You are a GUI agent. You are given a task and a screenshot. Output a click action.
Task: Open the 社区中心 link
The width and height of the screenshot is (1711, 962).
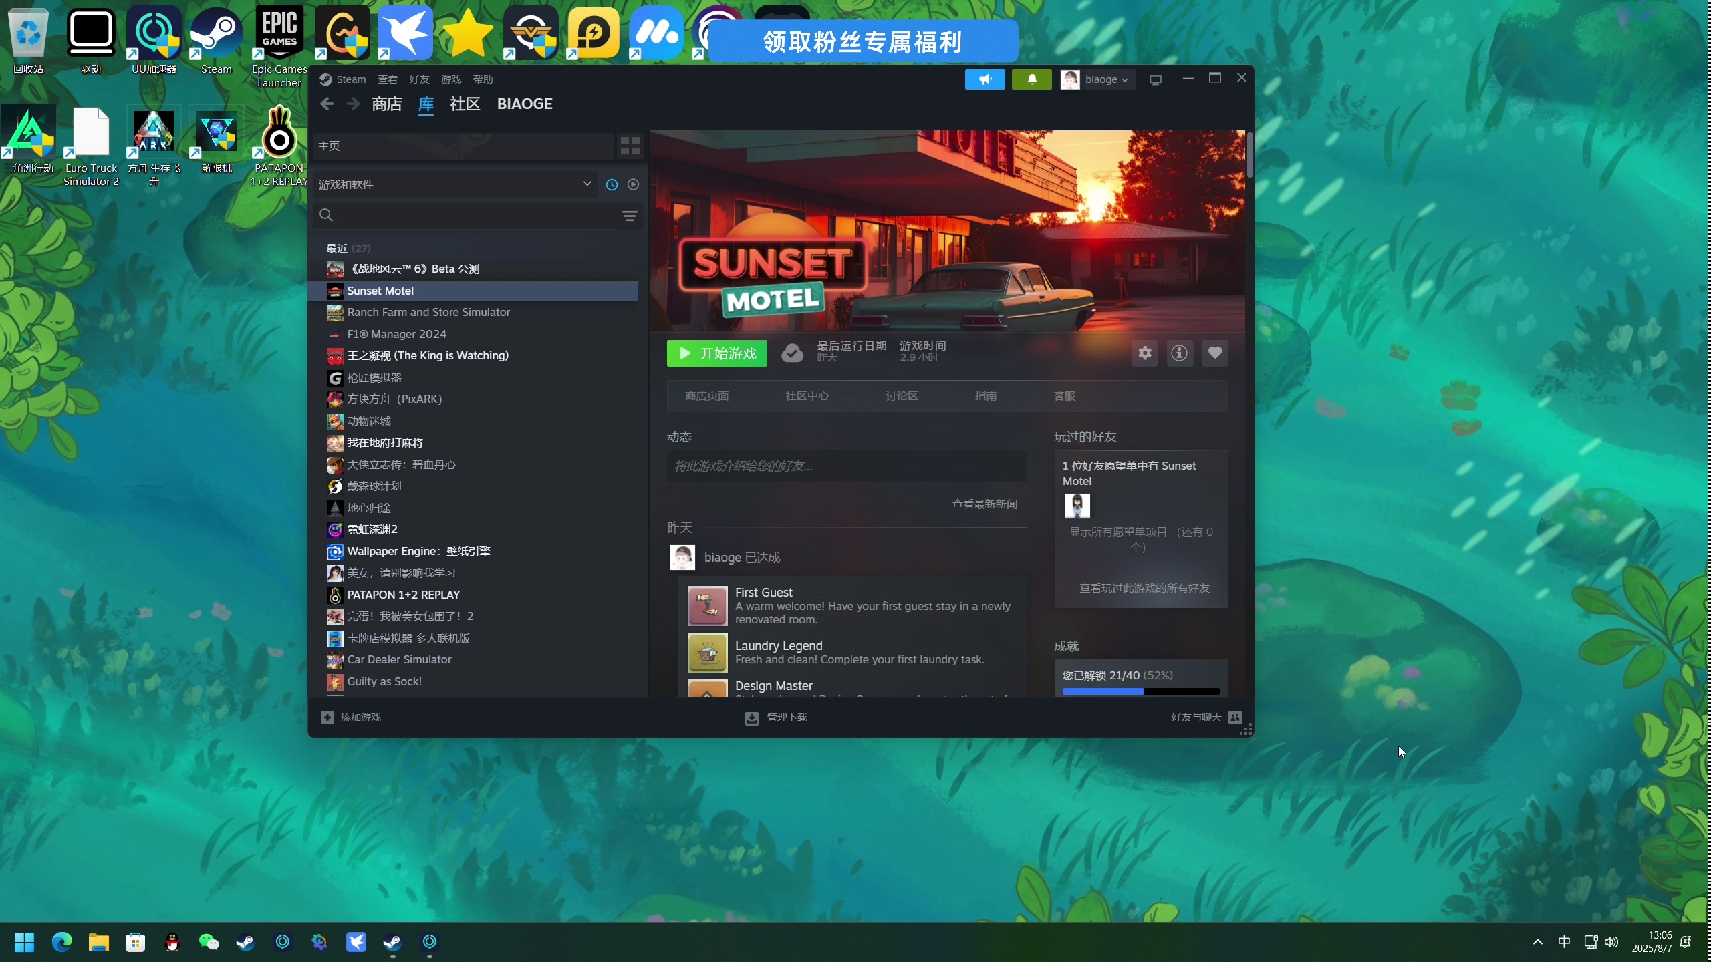tap(807, 396)
